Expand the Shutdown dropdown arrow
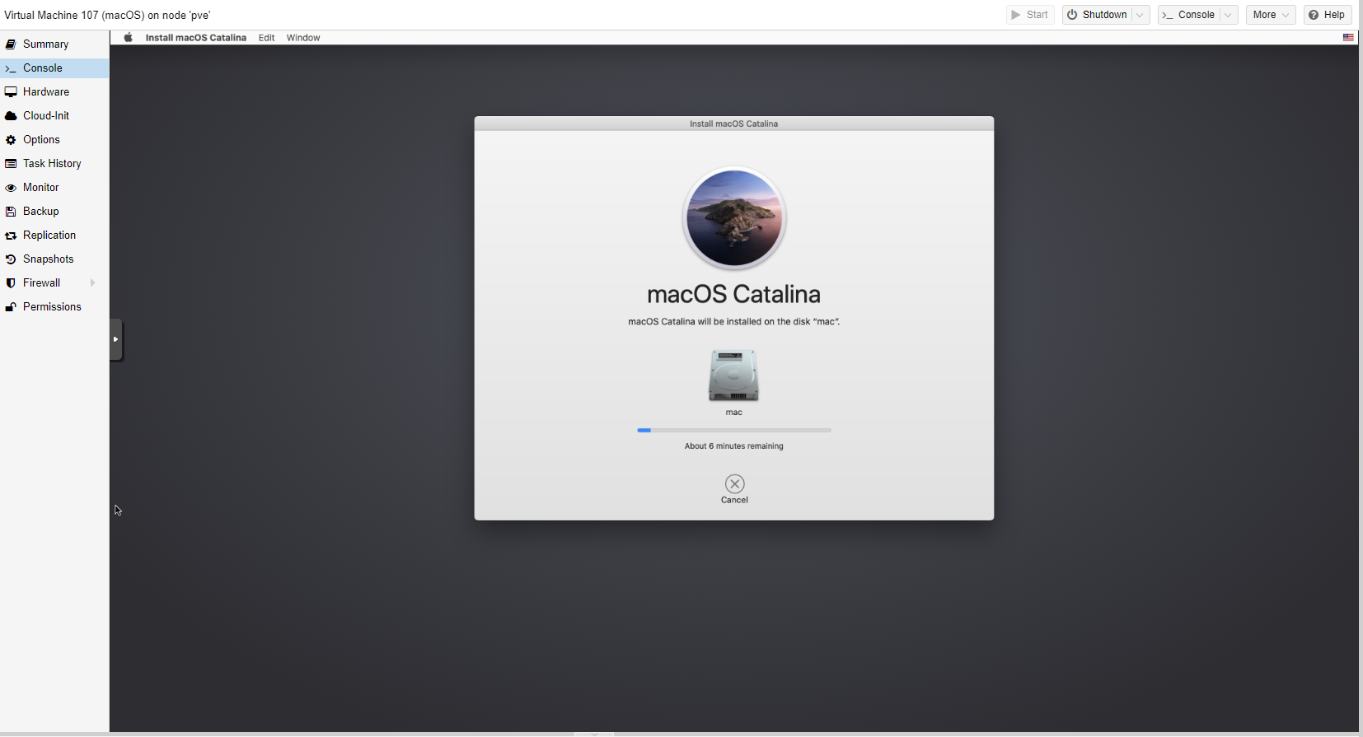The height and width of the screenshot is (737, 1363). [1141, 15]
